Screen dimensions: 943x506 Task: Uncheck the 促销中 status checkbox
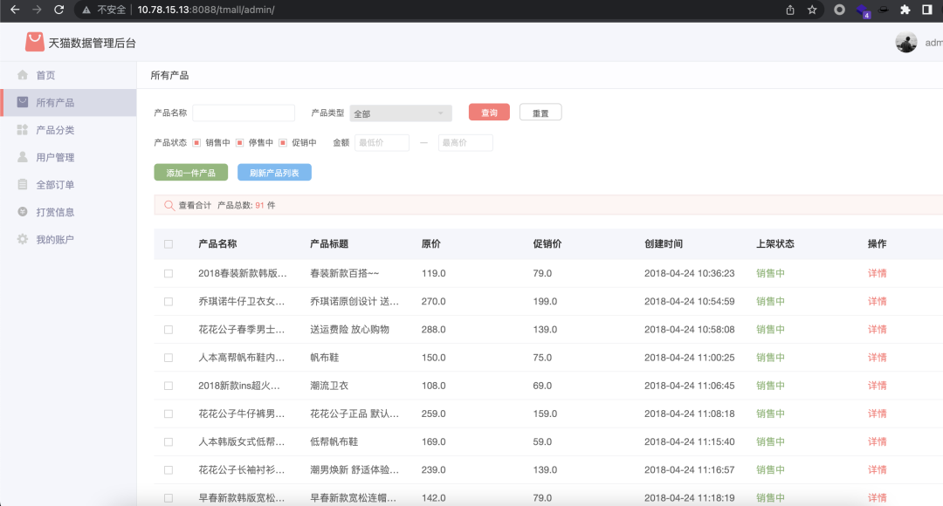click(x=282, y=142)
